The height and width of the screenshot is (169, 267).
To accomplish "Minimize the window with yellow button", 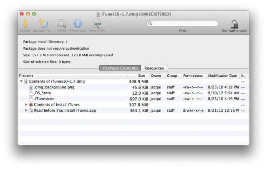I will coord(28,14).
